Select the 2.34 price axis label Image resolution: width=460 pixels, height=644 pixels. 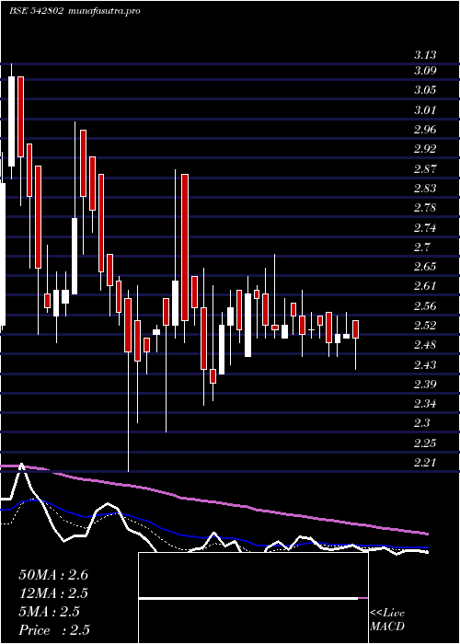pyautogui.click(x=425, y=404)
